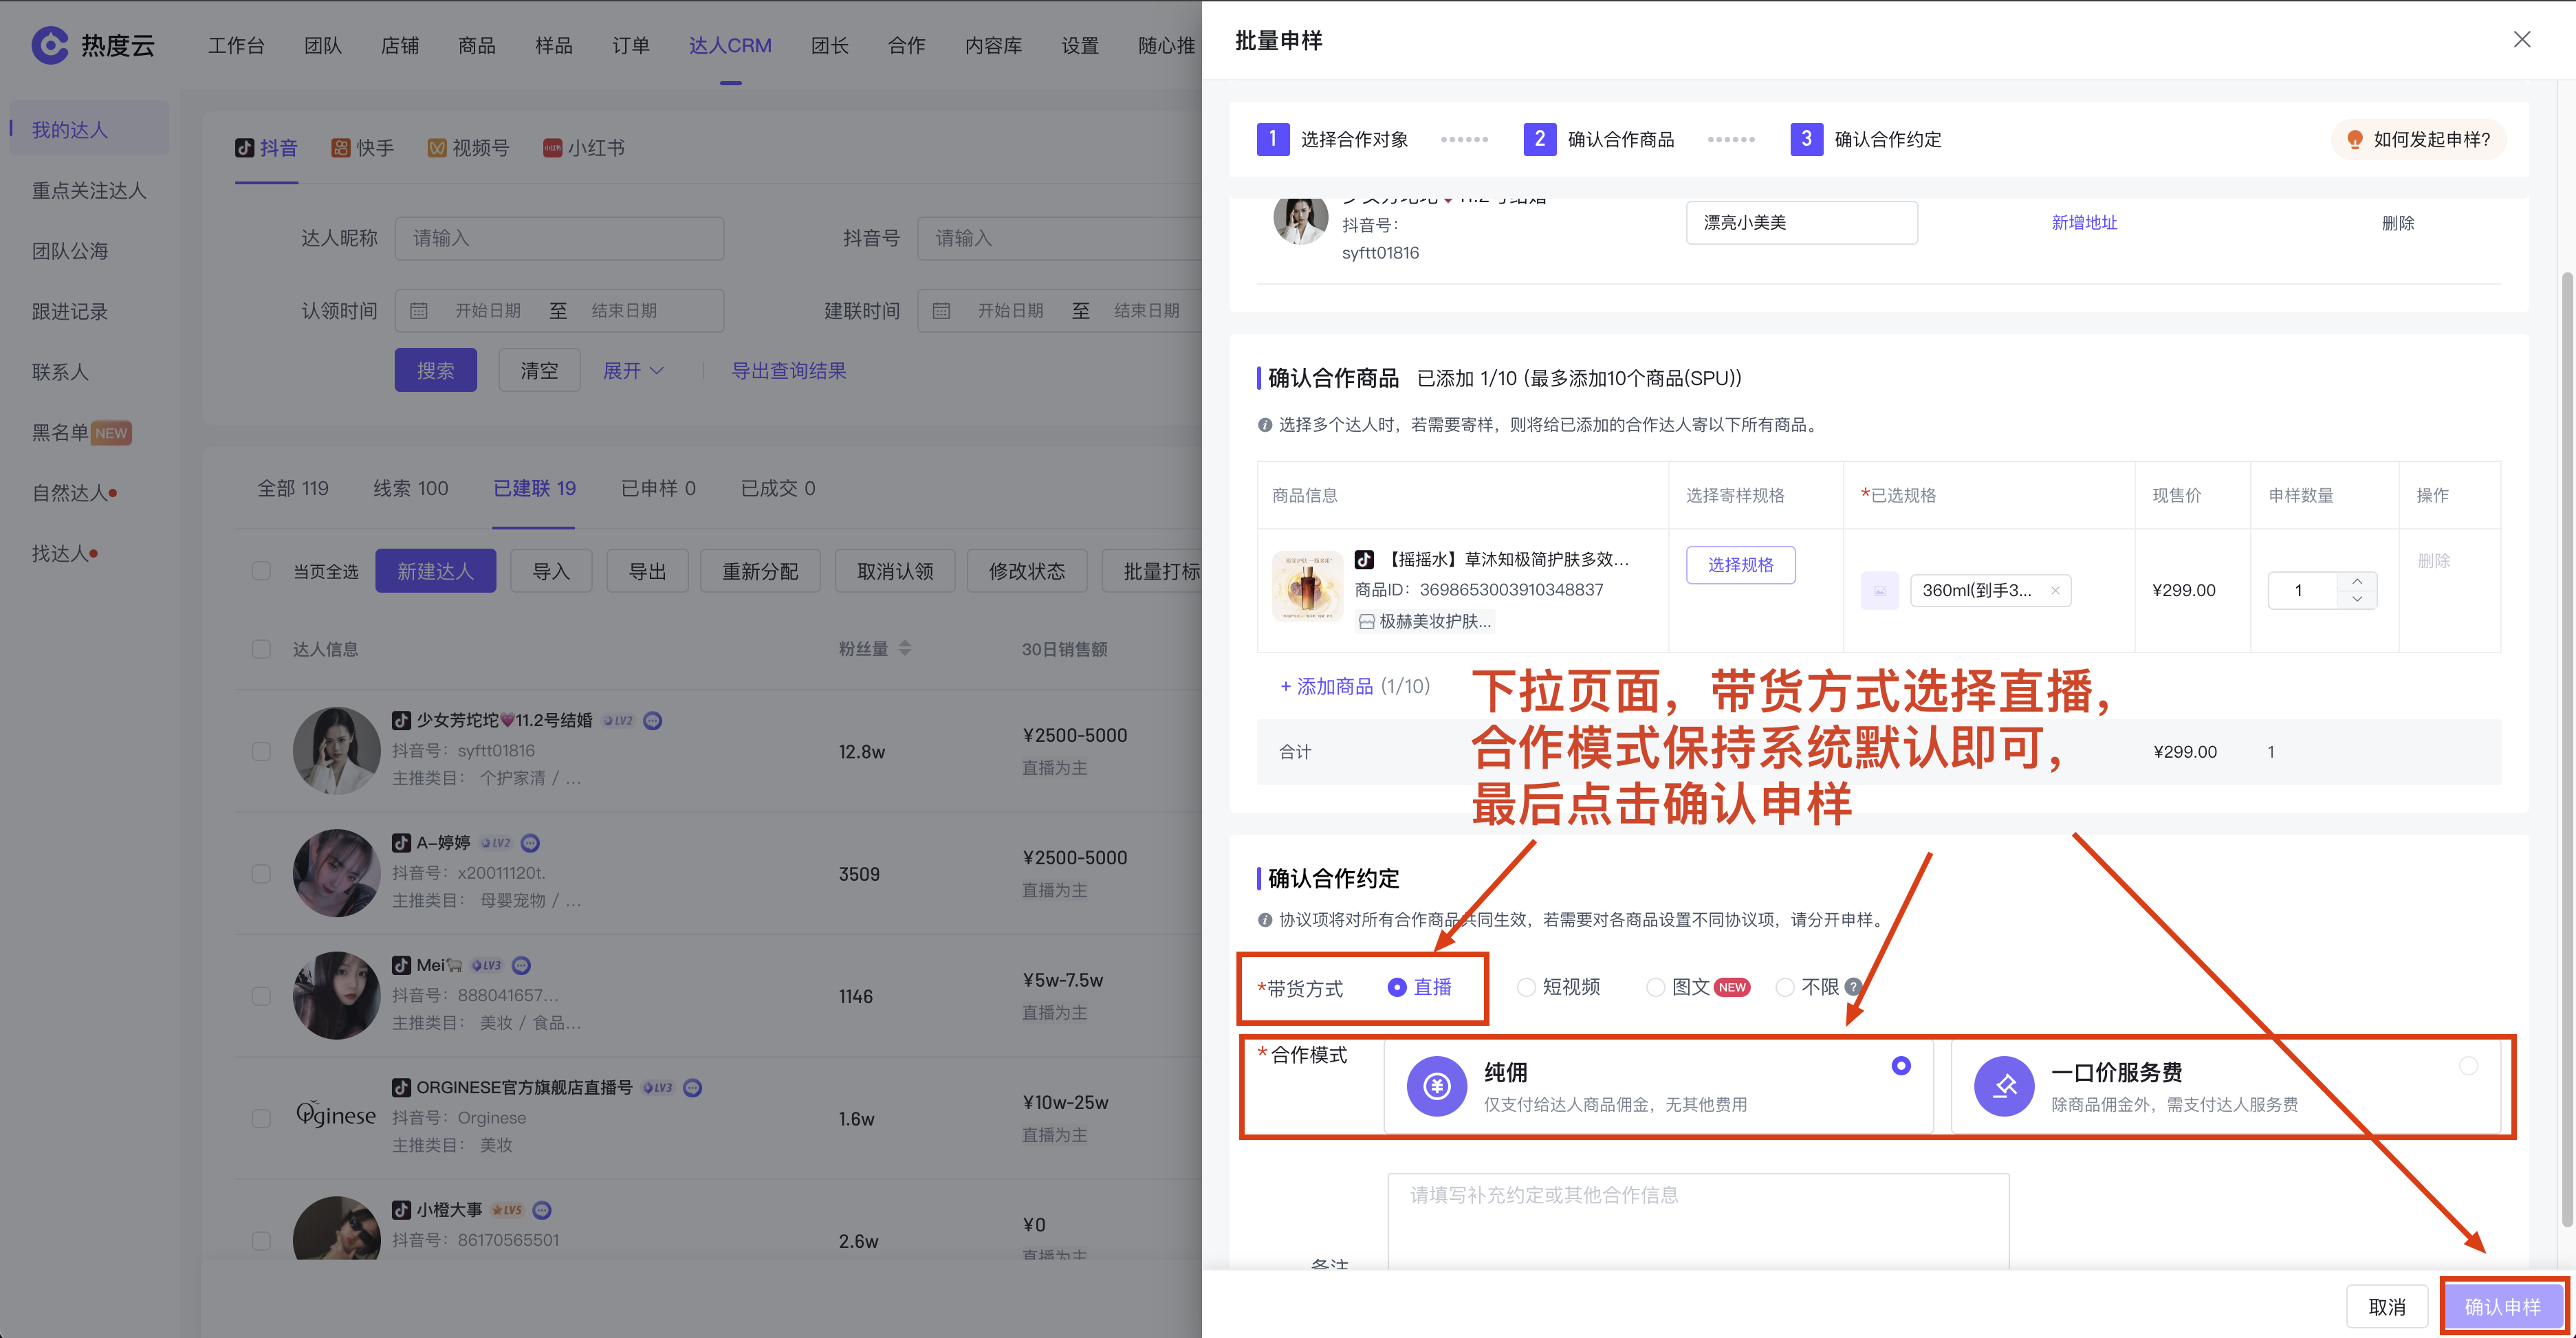The image size is (2576, 1338).
Task: Click the 新增地址 link
Action: click(x=2084, y=222)
